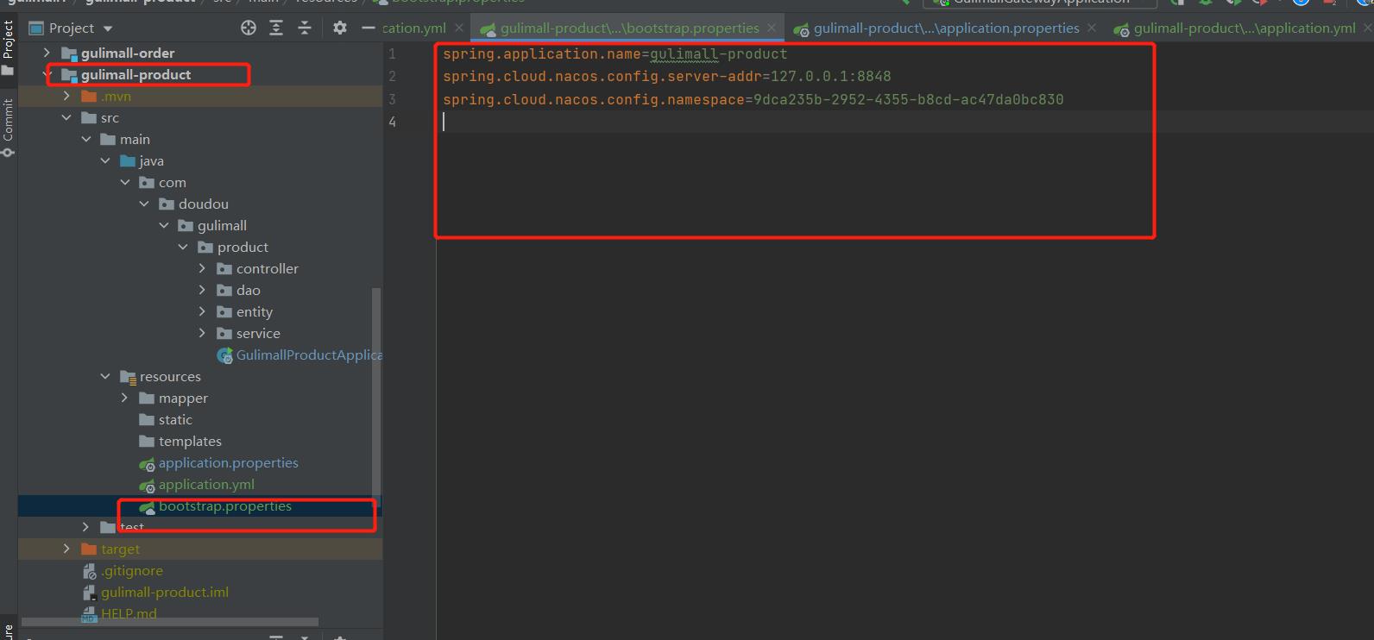
Task: Click the application.yml Spring icon in tree
Action: [148, 486]
